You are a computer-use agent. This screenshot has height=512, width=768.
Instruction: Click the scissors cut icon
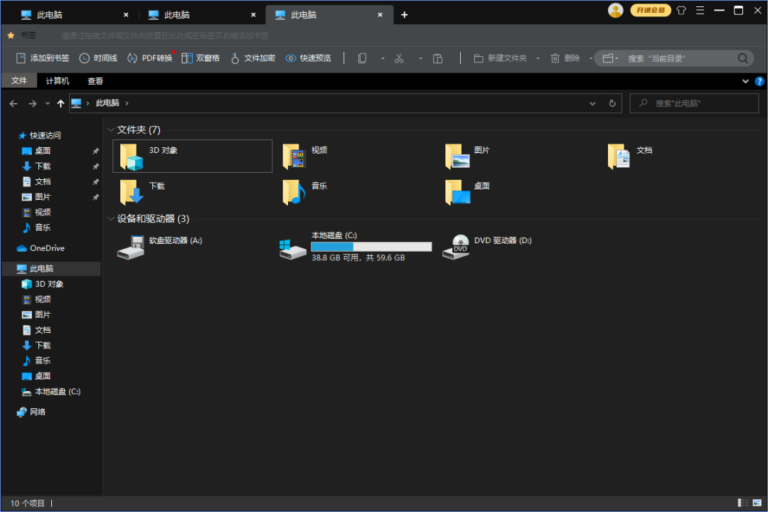(x=399, y=58)
